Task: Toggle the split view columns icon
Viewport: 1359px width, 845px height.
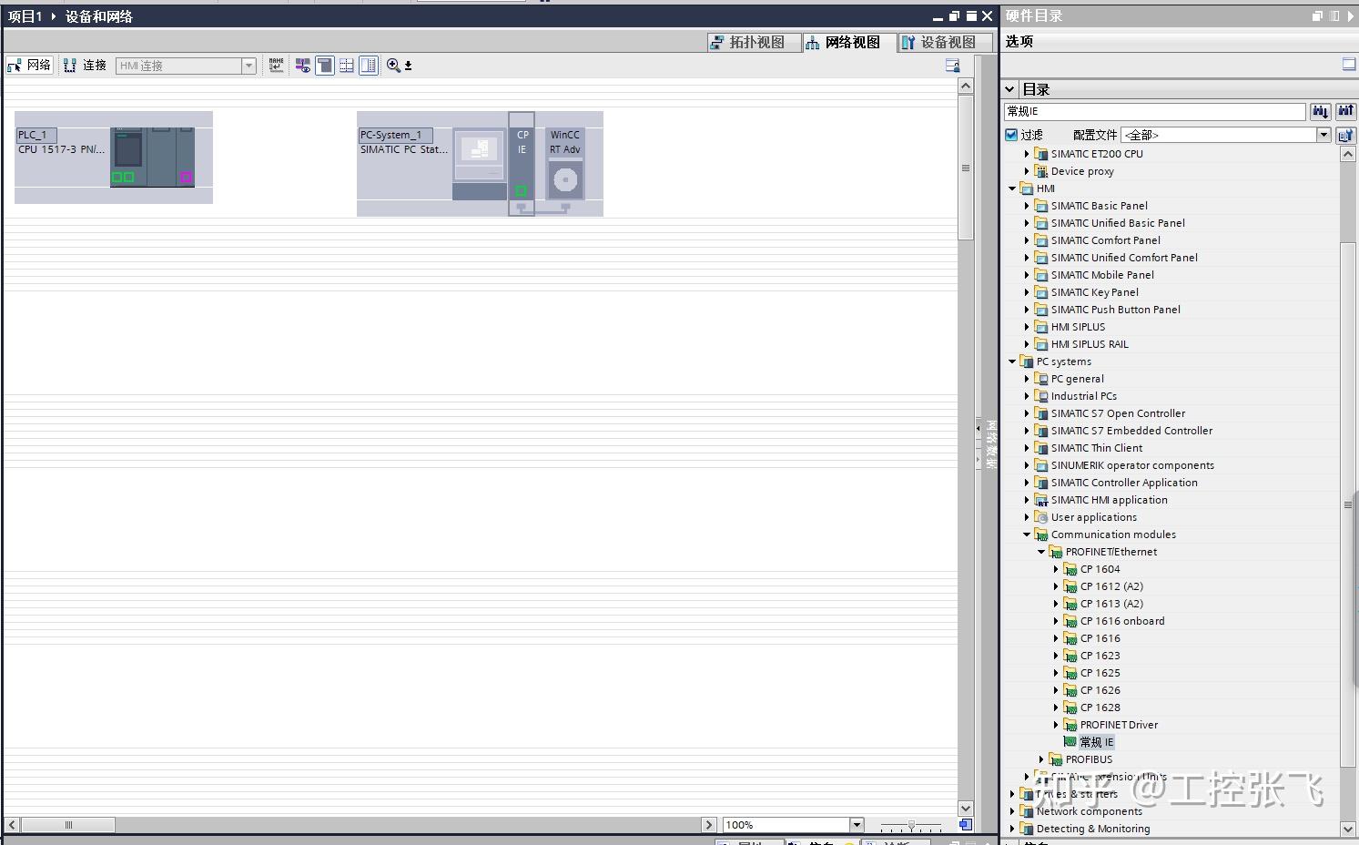Action: click(x=369, y=66)
